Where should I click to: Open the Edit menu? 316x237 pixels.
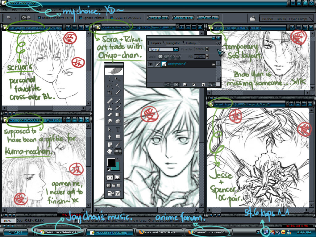tap(14, 10)
